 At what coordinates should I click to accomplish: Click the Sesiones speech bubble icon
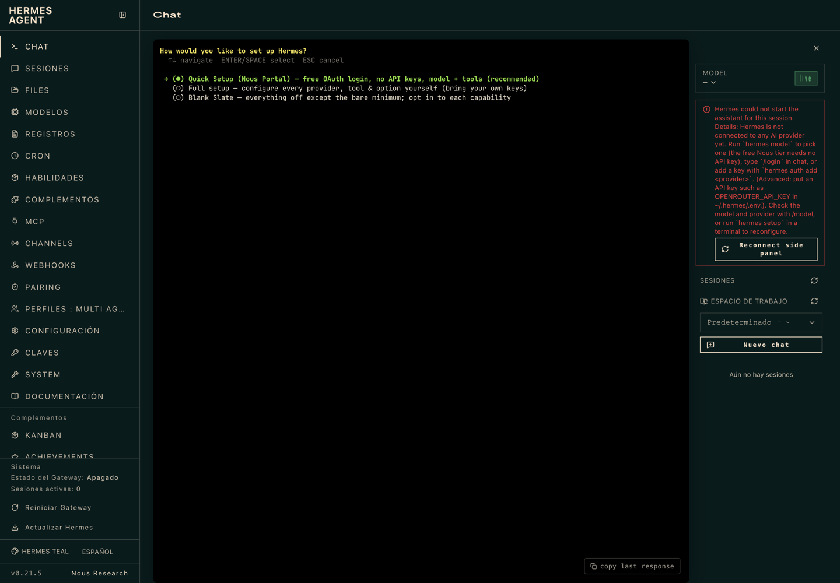tap(15, 68)
